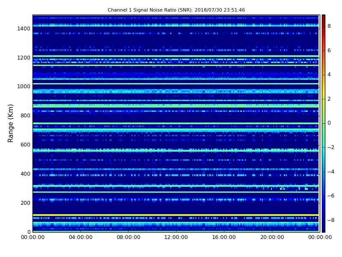This screenshot has height=257, width=342.
Task: Click the colorbar label 6
Action: pyautogui.click(x=329, y=51)
